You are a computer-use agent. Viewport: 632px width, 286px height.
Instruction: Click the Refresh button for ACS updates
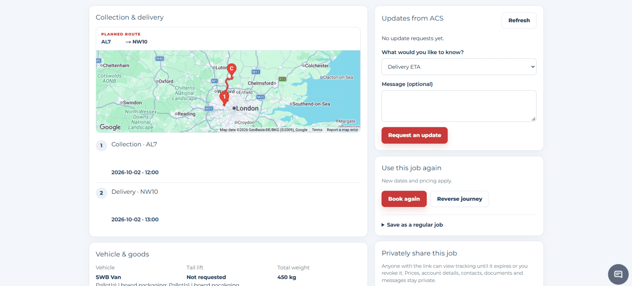(x=519, y=20)
